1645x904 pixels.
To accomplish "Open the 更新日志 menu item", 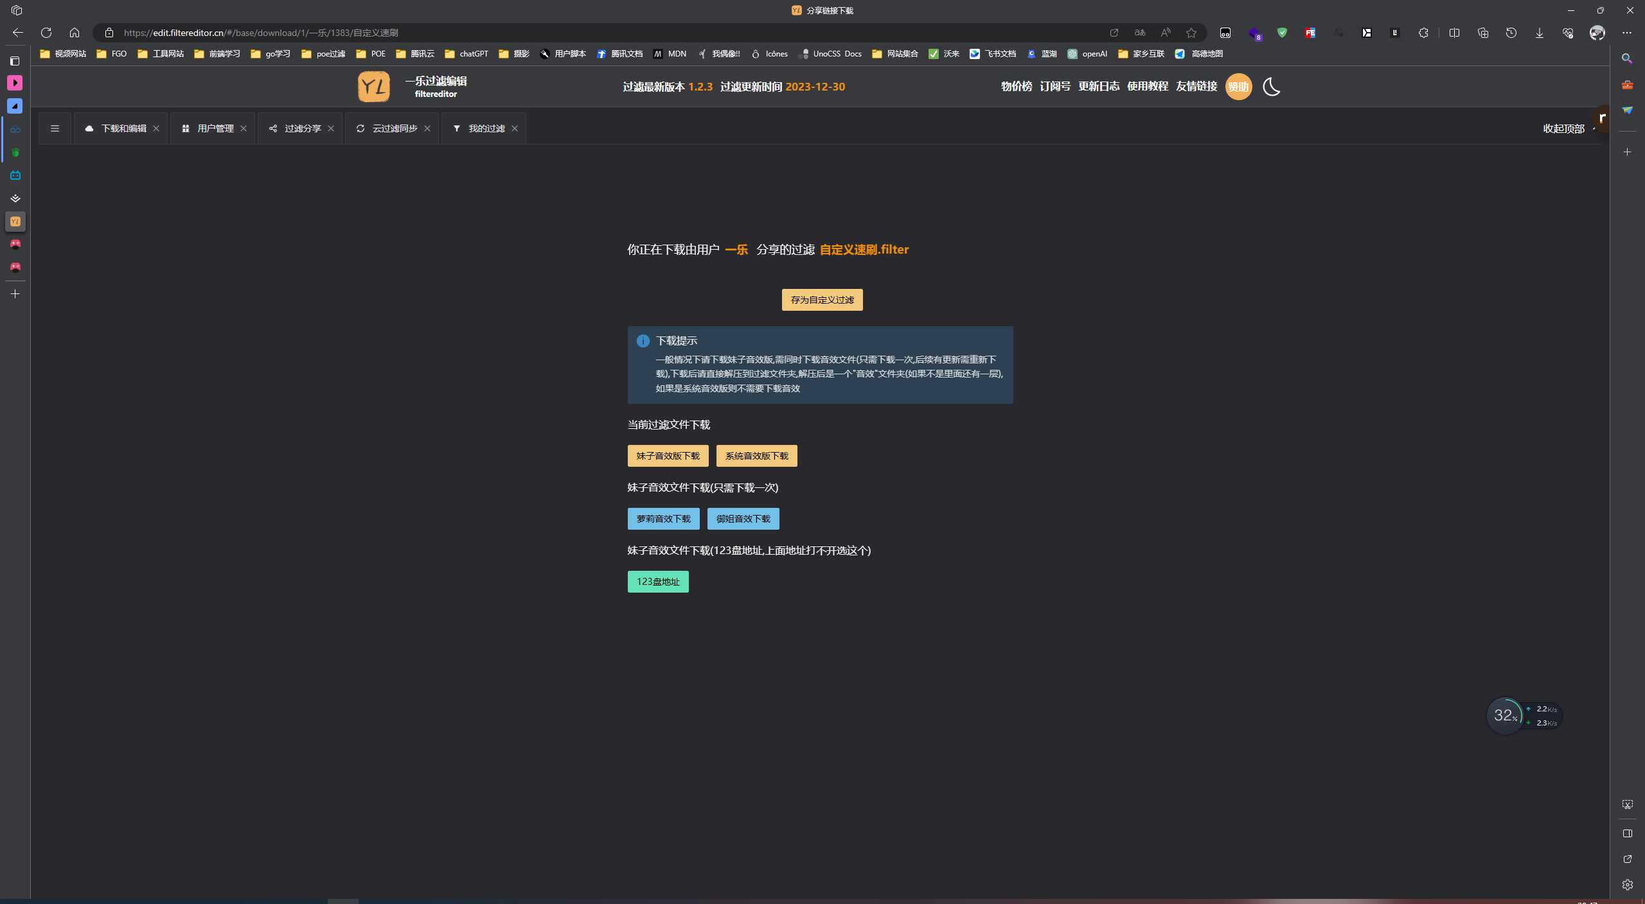I will point(1098,86).
